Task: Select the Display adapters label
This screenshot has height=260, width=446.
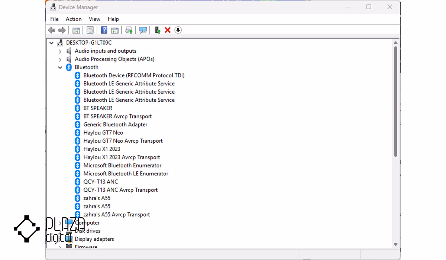Action: [94, 239]
